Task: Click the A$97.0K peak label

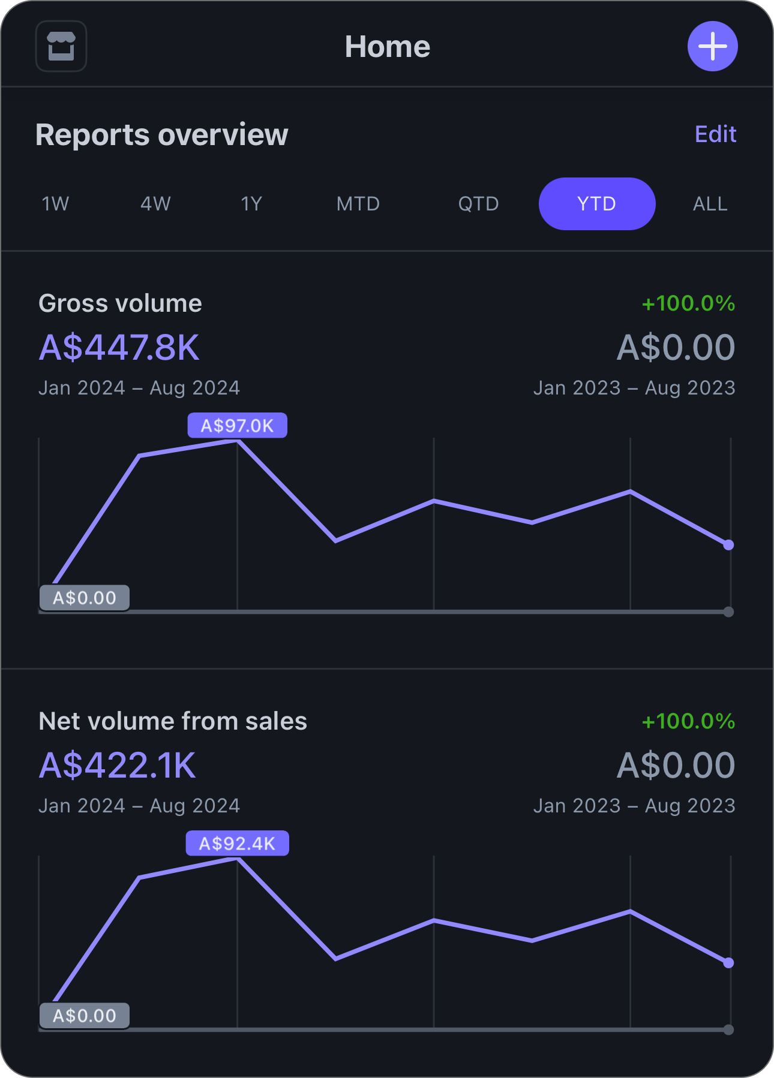Action: pos(237,426)
